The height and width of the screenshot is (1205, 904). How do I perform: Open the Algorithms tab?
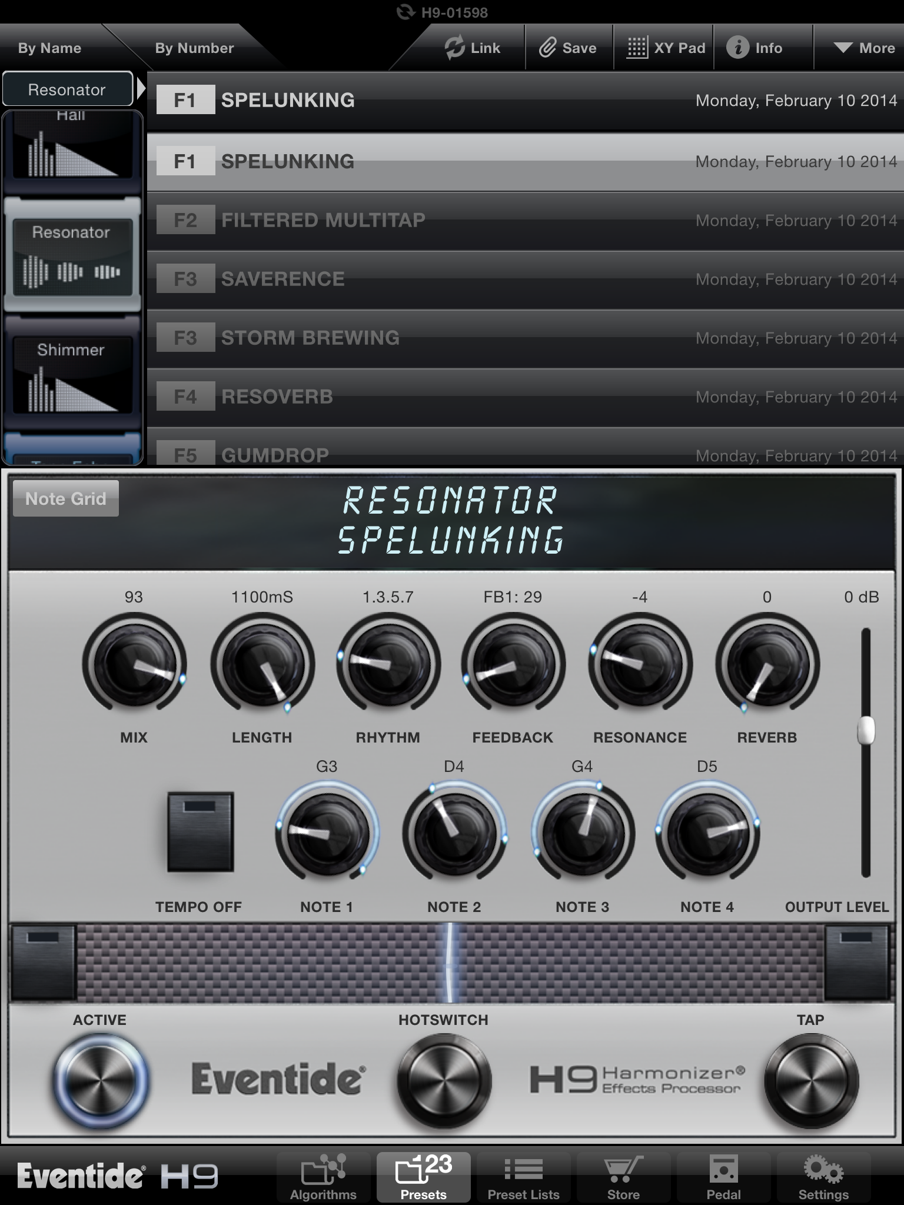pyautogui.click(x=323, y=1177)
